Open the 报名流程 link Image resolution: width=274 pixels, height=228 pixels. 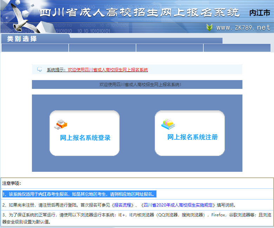122,205
